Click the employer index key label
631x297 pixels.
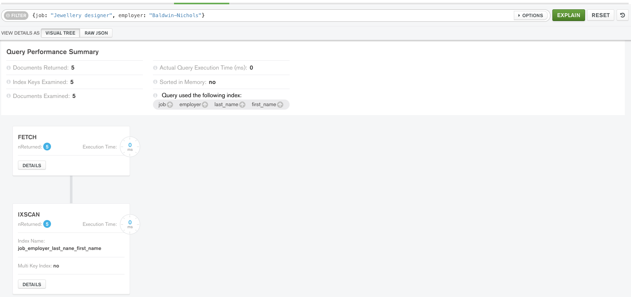190,105
